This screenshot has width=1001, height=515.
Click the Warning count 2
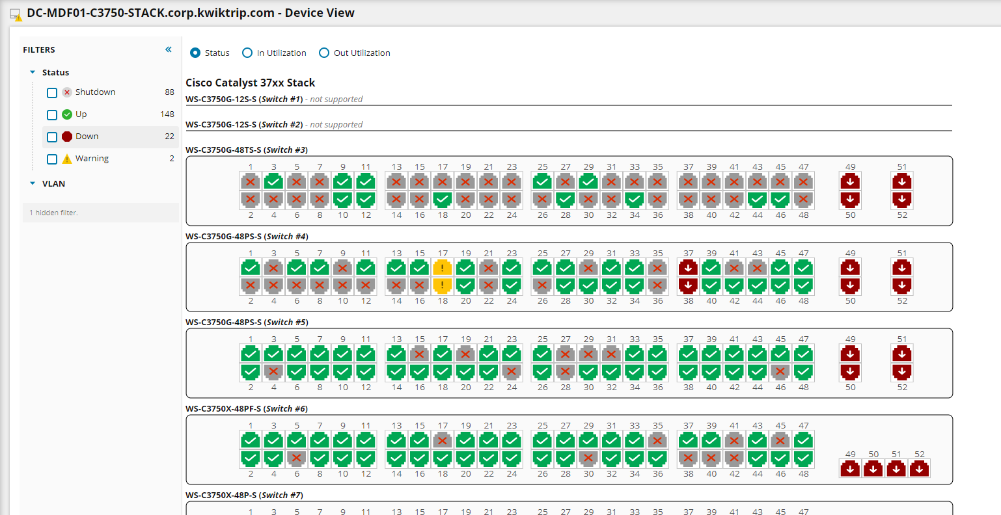coord(172,158)
